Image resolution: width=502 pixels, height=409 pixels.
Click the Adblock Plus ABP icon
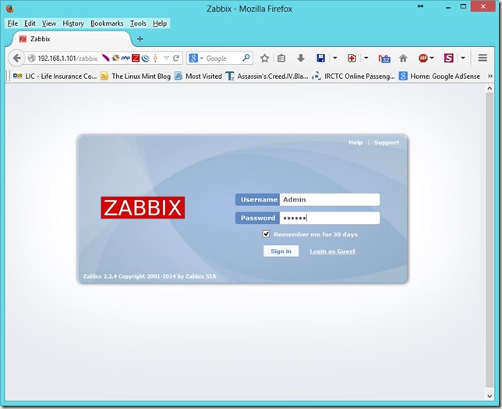click(x=423, y=58)
